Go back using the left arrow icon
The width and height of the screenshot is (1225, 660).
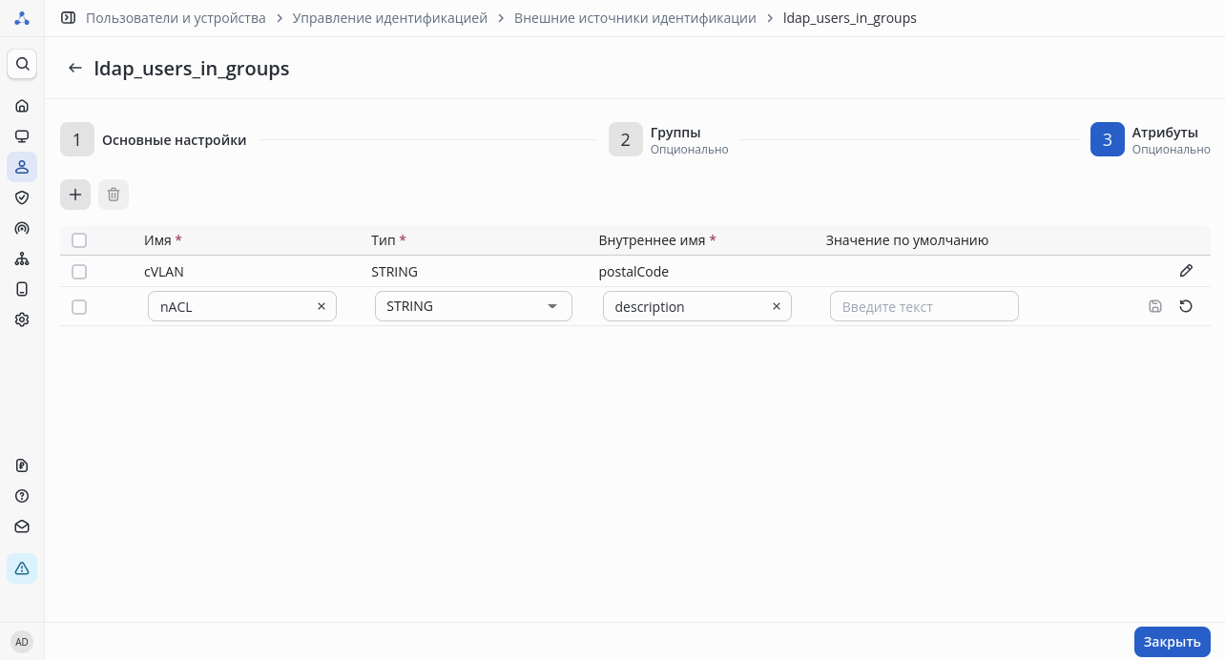(75, 69)
